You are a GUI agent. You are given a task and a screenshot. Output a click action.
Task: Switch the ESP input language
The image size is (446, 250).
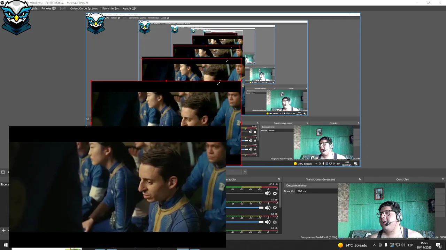410,245
